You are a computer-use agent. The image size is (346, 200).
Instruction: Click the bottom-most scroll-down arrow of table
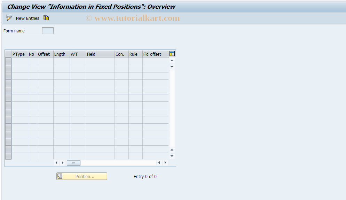click(172, 156)
